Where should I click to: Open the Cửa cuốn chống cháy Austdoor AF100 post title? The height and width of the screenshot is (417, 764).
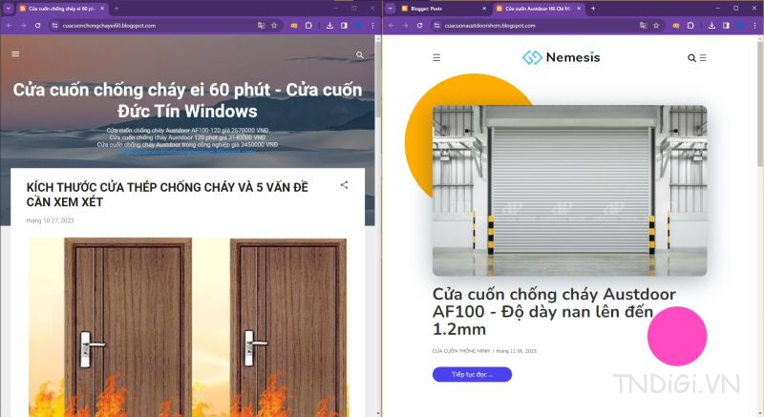(554, 311)
